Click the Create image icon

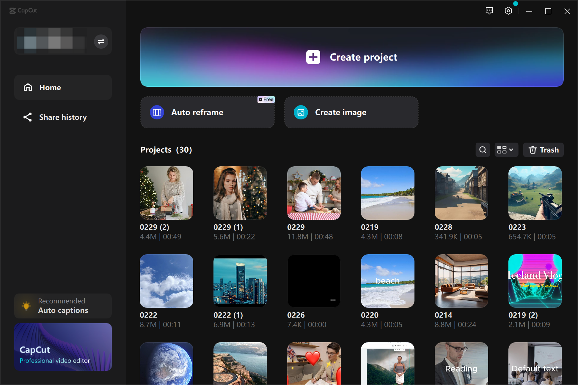(301, 112)
